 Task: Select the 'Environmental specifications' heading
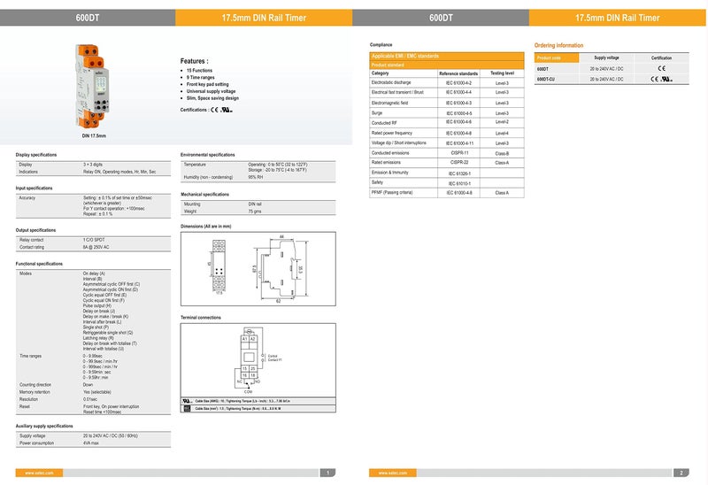(x=208, y=155)
